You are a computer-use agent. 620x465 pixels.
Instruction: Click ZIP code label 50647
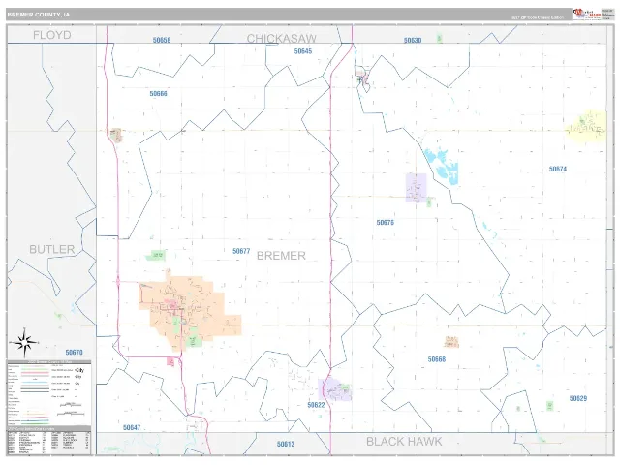pyautogui.click(x=132, y=428)
